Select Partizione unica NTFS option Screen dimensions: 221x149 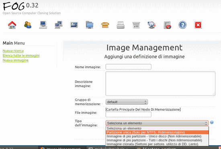(157, 133)
